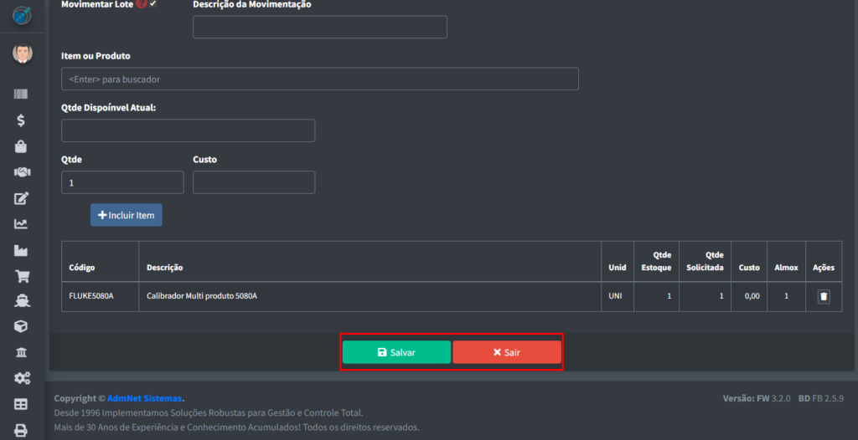The image size is (858, 440).
Task: Click the dollar sign financial icon
Action: pos(21,120)
